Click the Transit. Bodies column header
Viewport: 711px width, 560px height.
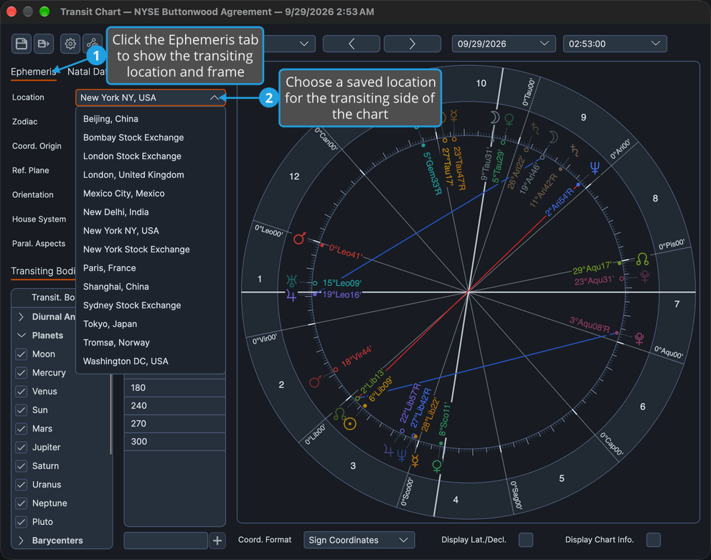click(53, 298)
